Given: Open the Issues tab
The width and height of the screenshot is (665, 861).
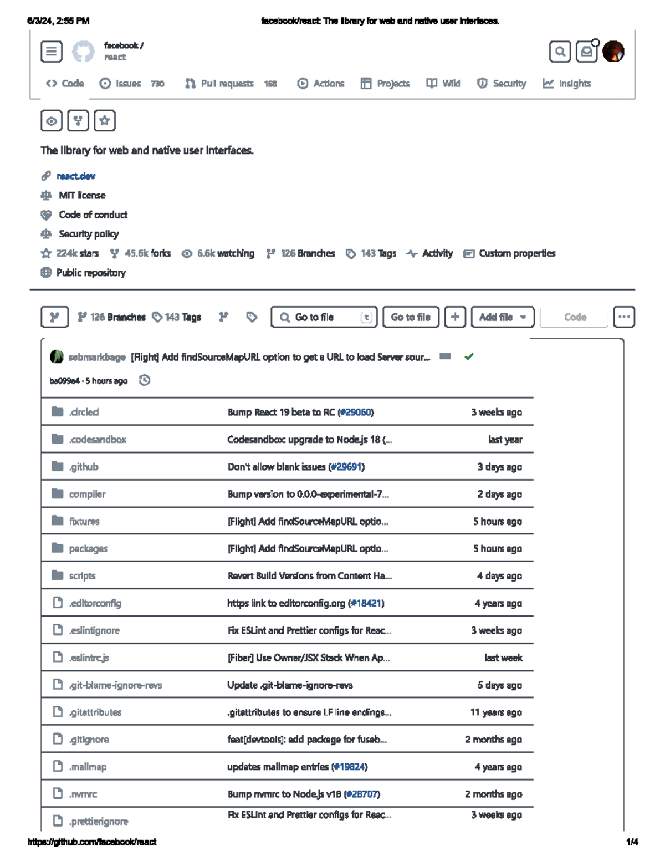Looking at the screenshot, I should click(x=132, y=84).
